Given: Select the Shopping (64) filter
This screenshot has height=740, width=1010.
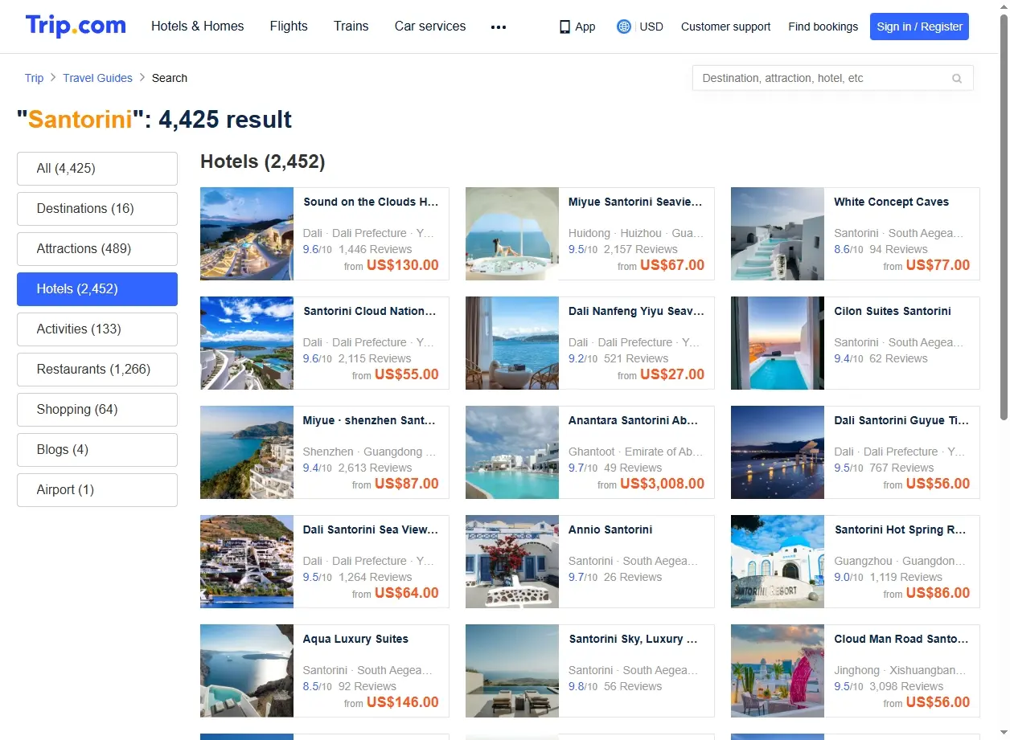Looking at the screenshot, I should [x=97, y=410].
